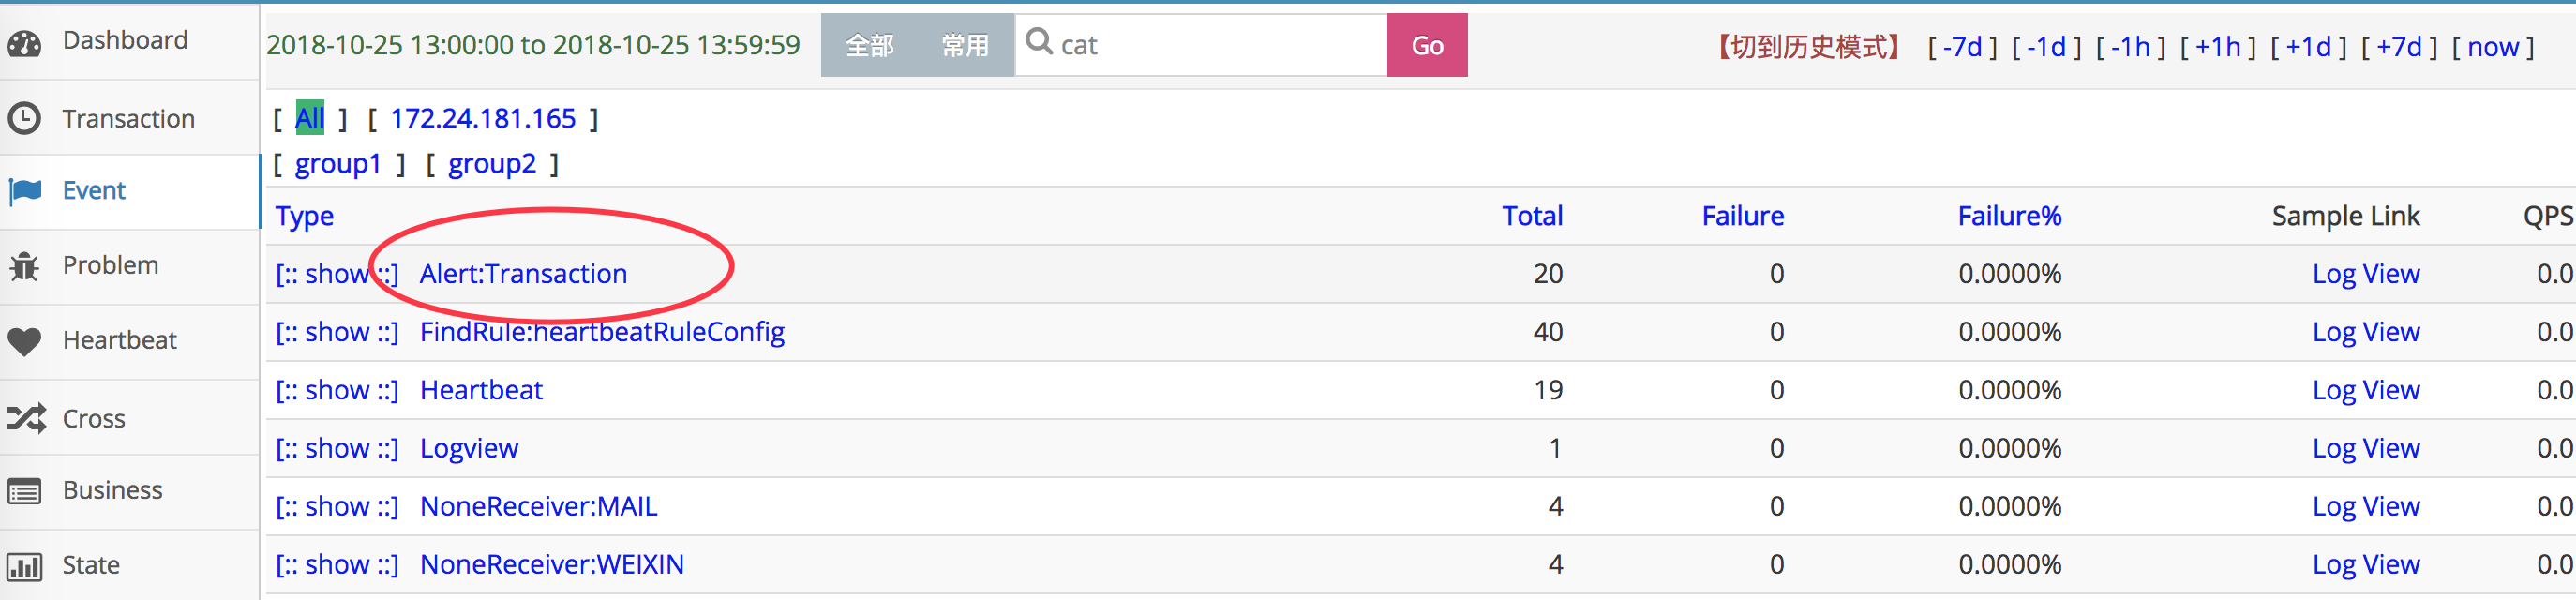Open State via the bar chart icon

pyautogui.click(x=27, y=564)
